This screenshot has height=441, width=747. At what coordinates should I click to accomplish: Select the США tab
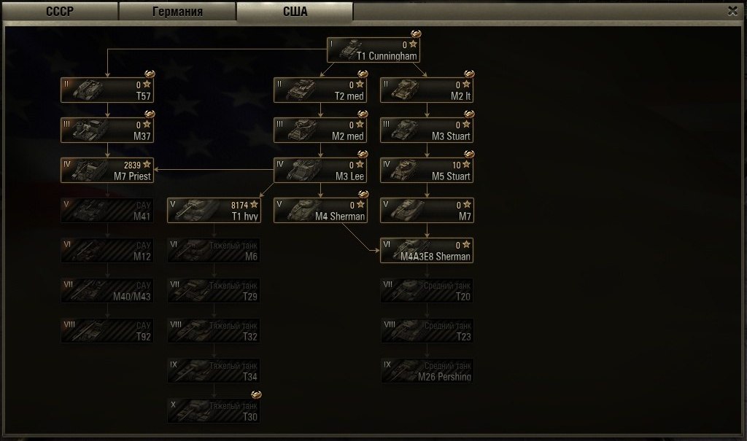point(295,11)
